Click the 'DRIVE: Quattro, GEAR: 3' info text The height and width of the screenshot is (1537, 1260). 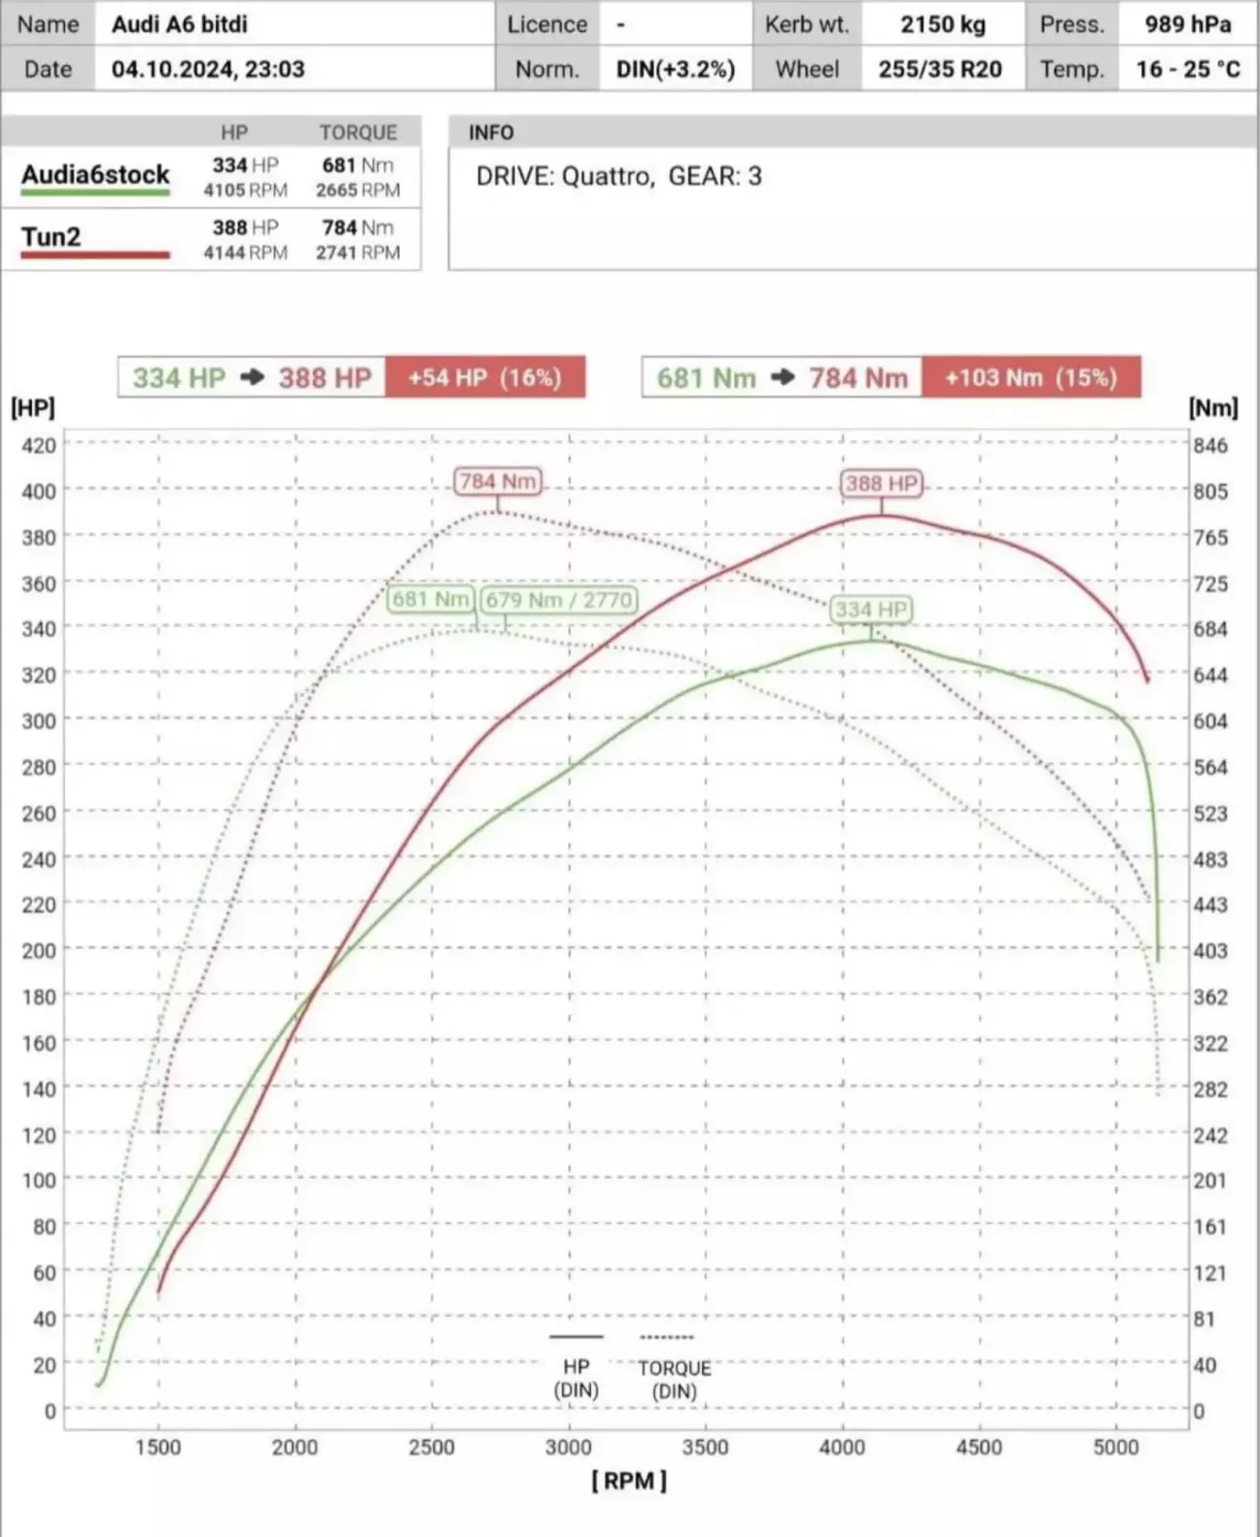618,176
